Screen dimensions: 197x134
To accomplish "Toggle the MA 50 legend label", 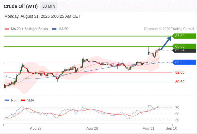I will [x=63, y=29].
